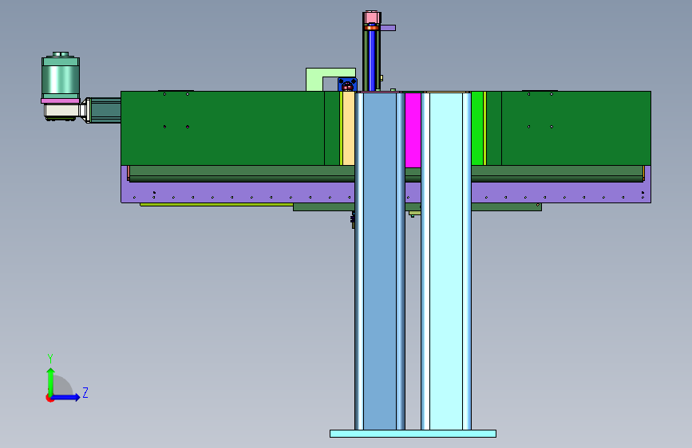Click the Z axis label
The width and height of the screenshot is (692, 448).
pyautogui.click(x=85, y=392)
